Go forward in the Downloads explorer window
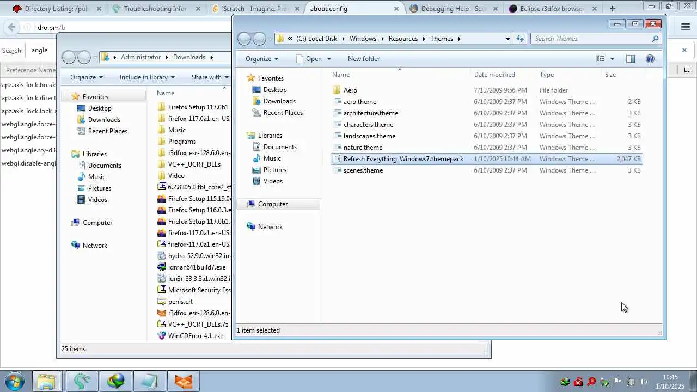 (x=83, y=57)
